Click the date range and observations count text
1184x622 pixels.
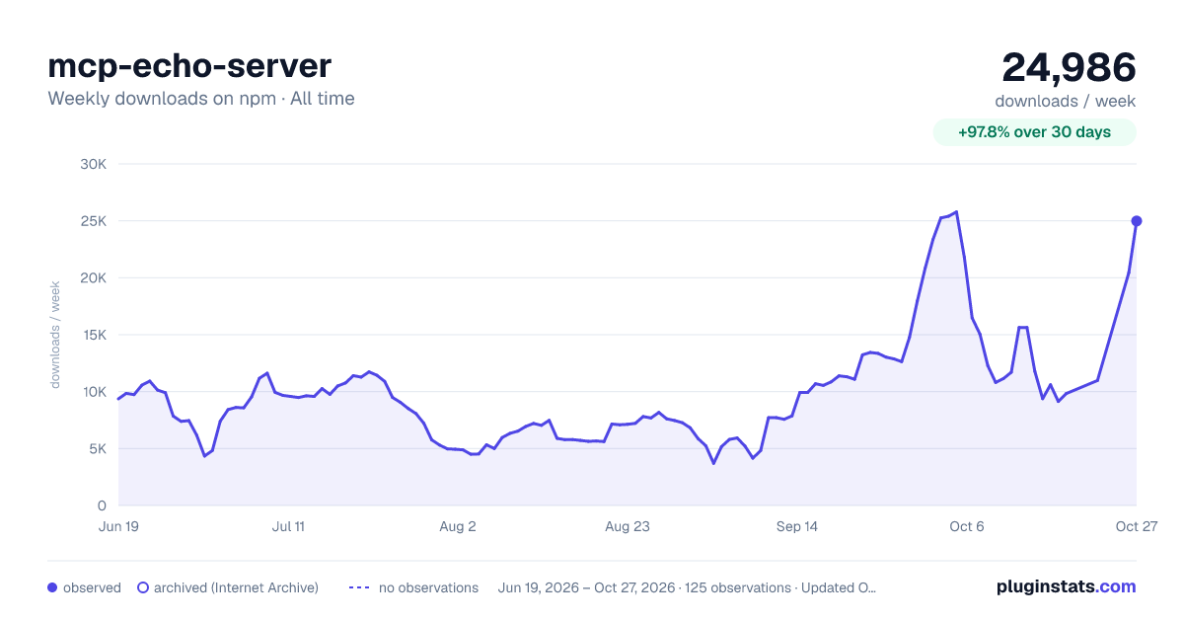[x=688, y=587]
